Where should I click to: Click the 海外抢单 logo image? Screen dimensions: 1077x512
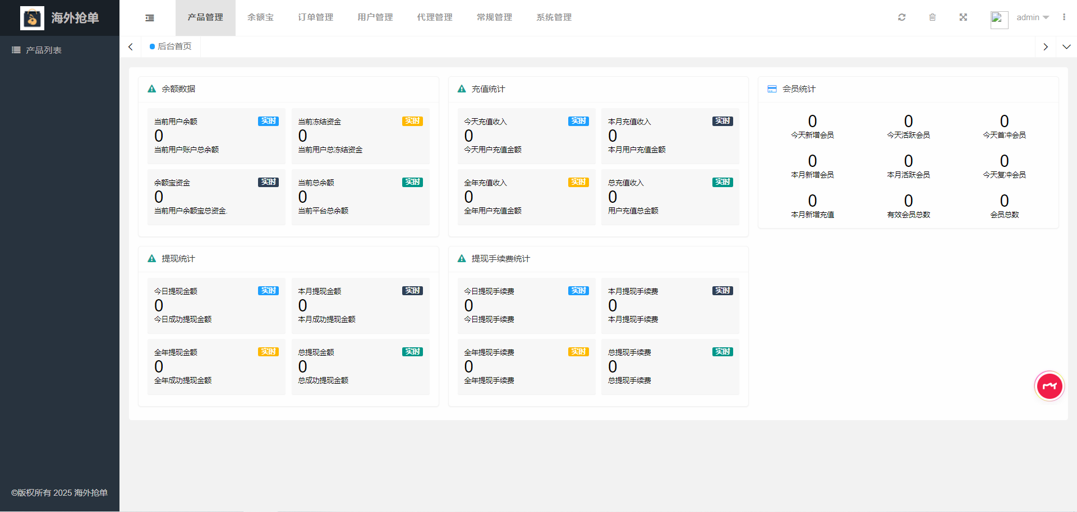click(32, 18)
